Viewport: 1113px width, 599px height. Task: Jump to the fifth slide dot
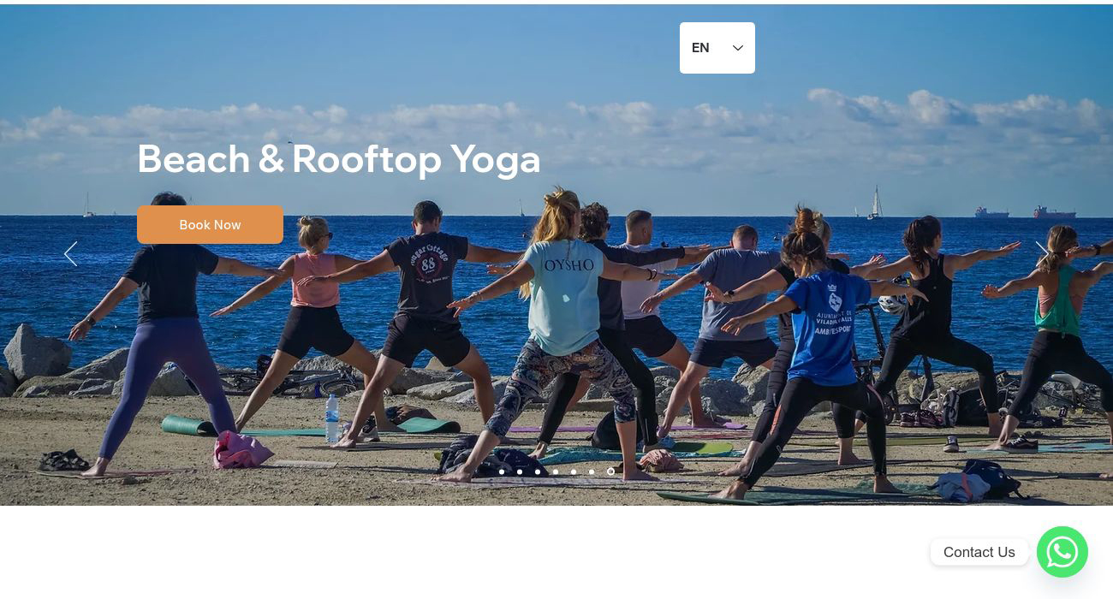pos(574,471)
